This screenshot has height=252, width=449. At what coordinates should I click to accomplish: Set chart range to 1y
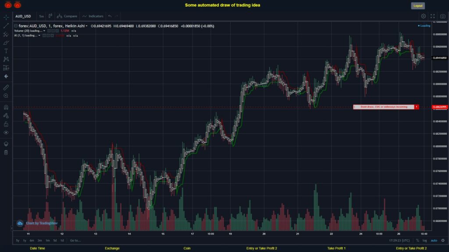click(25, 241)
